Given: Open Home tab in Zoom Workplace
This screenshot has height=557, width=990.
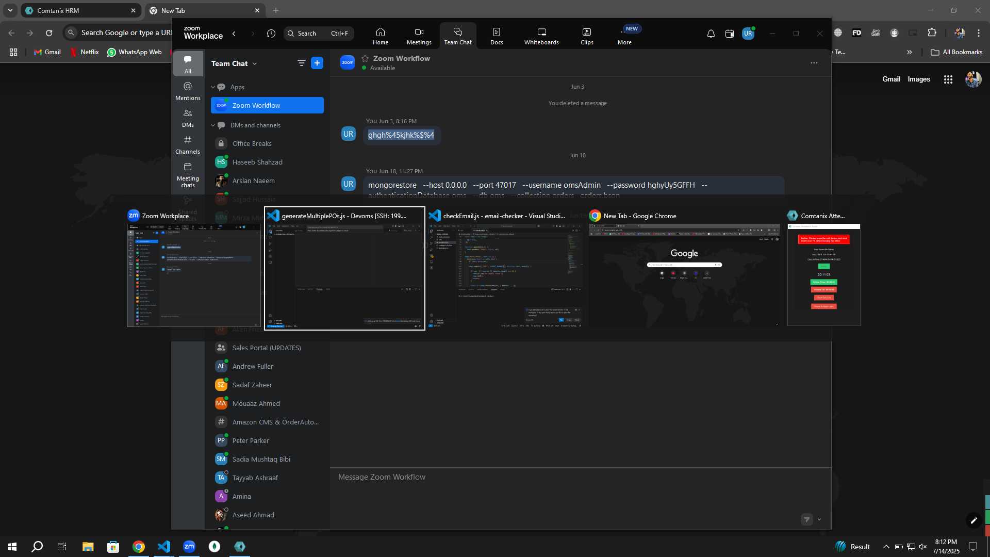Looking at the screenshot, I should click(x=381, y=36).
